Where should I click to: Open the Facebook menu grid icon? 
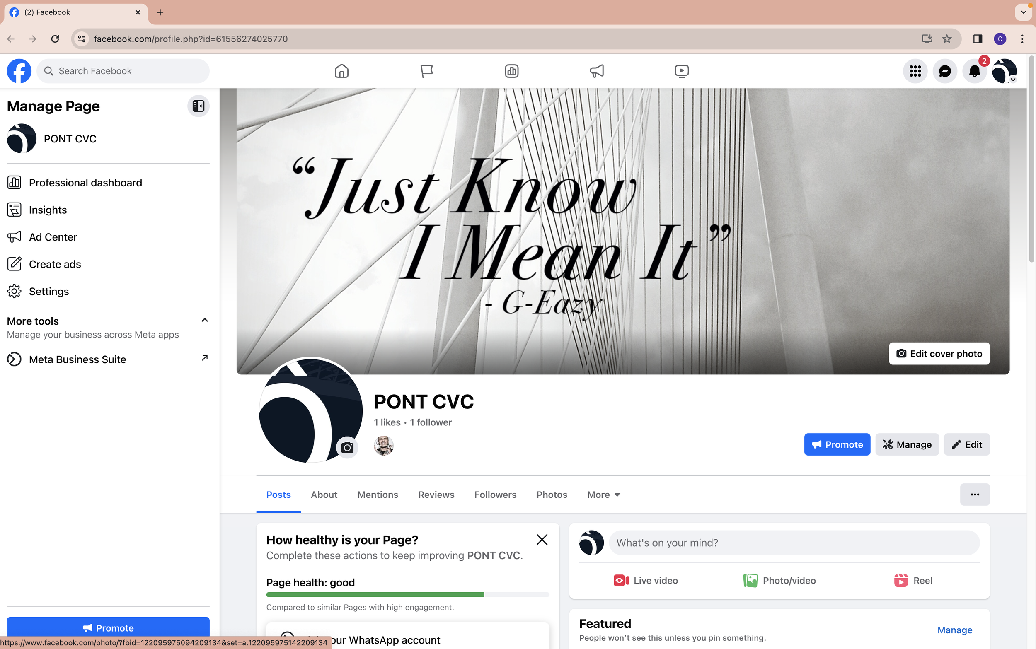coord(915,71)
